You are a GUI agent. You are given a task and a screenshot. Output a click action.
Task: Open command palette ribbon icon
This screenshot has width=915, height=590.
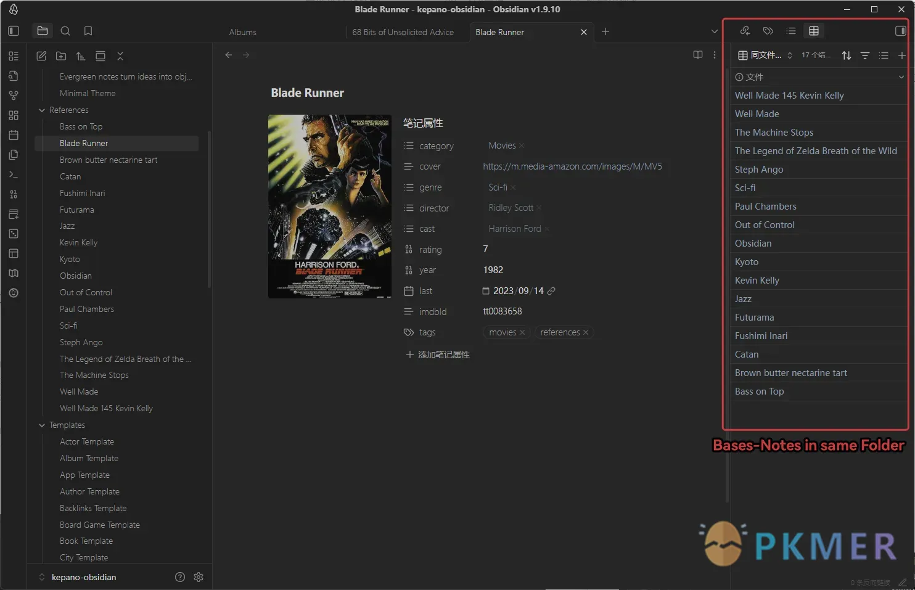(14, 174)
